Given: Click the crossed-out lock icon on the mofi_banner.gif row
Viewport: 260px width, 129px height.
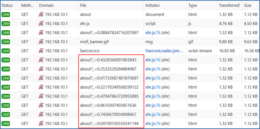Looking at the screenshot, I should tap(41, 42).
